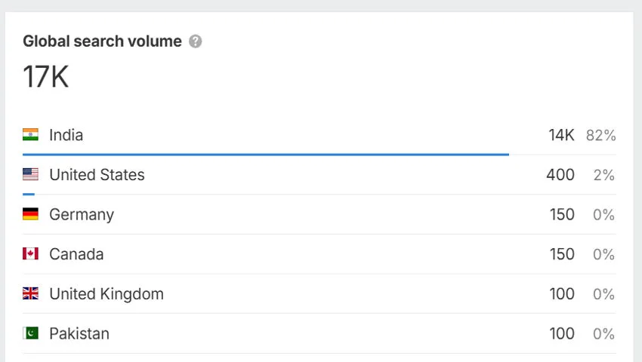
Task: Click the Canada flag icon
Action: 30,254
